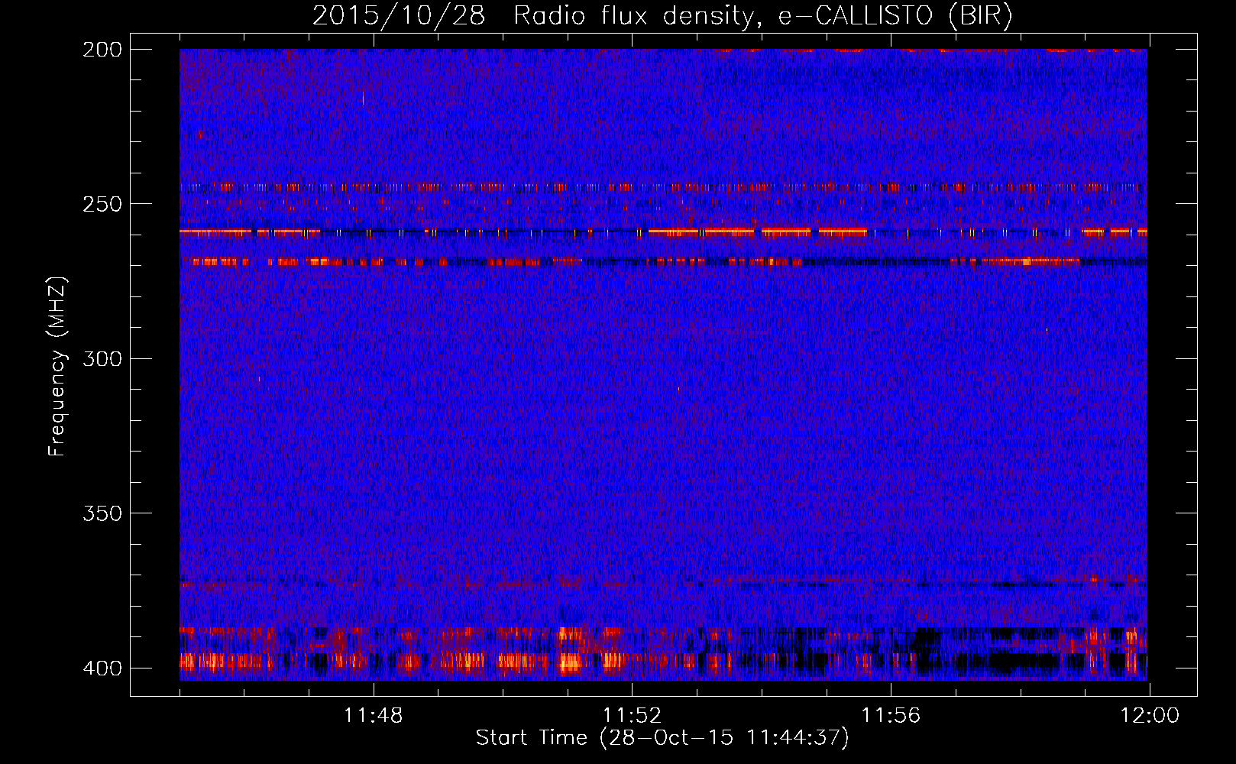Click the 12:00 time axis label
Image resolution: width=1236 pixels, height=764 pixels.
point(1150,716)
